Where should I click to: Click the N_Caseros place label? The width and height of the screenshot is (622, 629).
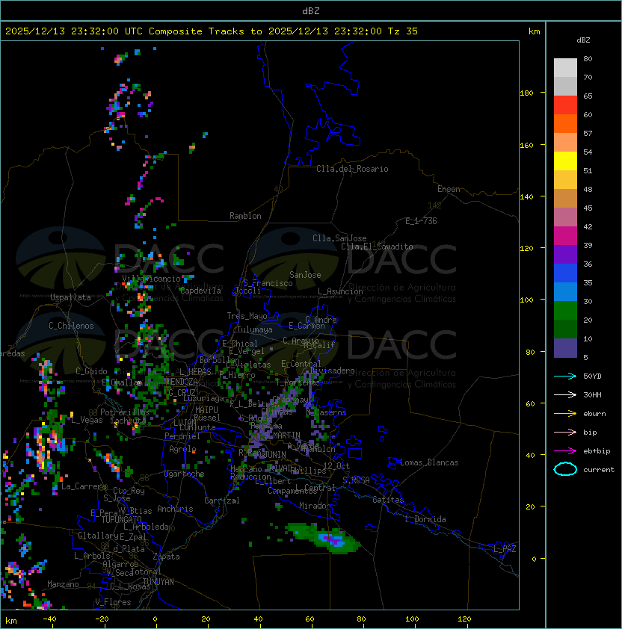tap(326, 412)
